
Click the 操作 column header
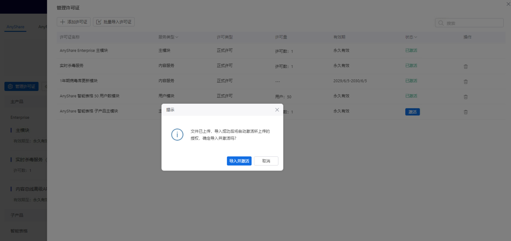click(x=467, y=37)
